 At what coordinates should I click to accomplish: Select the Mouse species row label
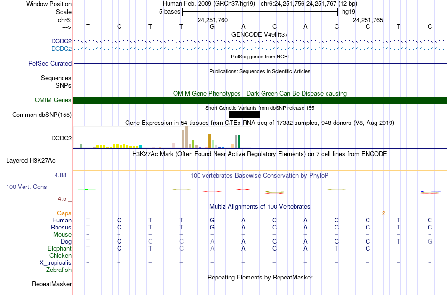62,235
